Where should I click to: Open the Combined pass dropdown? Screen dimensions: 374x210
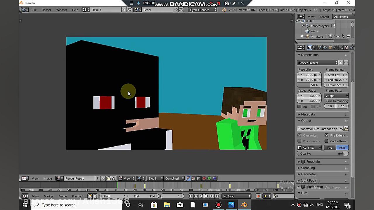(174, 178)
